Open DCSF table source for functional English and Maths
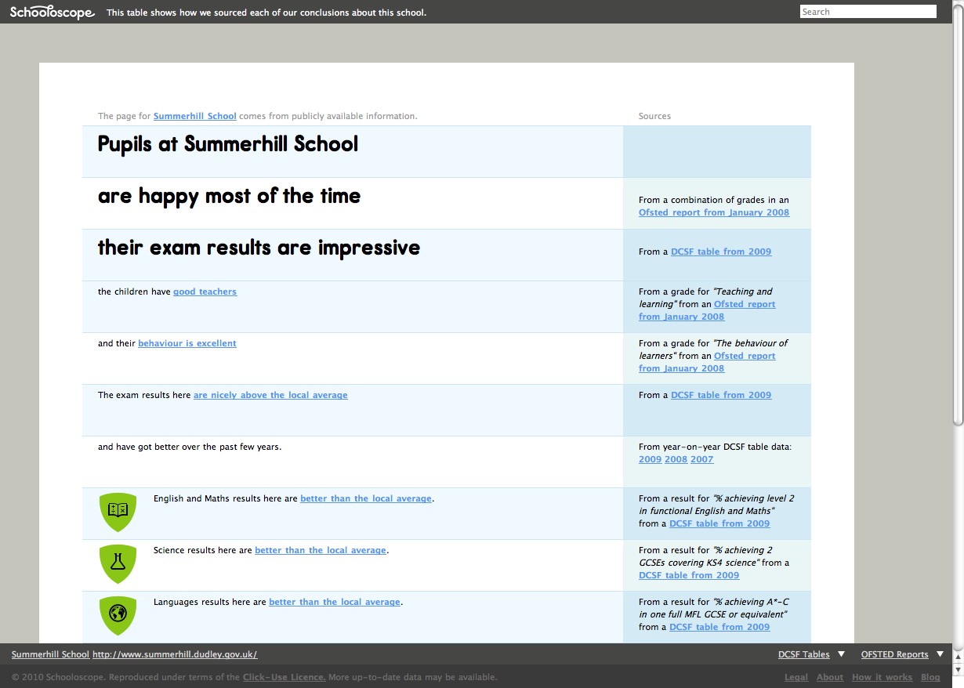 [x=719, y=523]
